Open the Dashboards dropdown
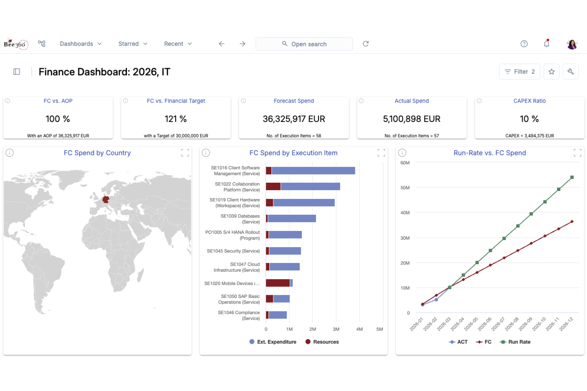Image resolution: width=587 pixels, height=391 pixels. 81,44
